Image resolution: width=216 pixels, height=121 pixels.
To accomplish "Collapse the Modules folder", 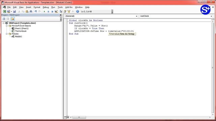I will (x=6, y=34).
